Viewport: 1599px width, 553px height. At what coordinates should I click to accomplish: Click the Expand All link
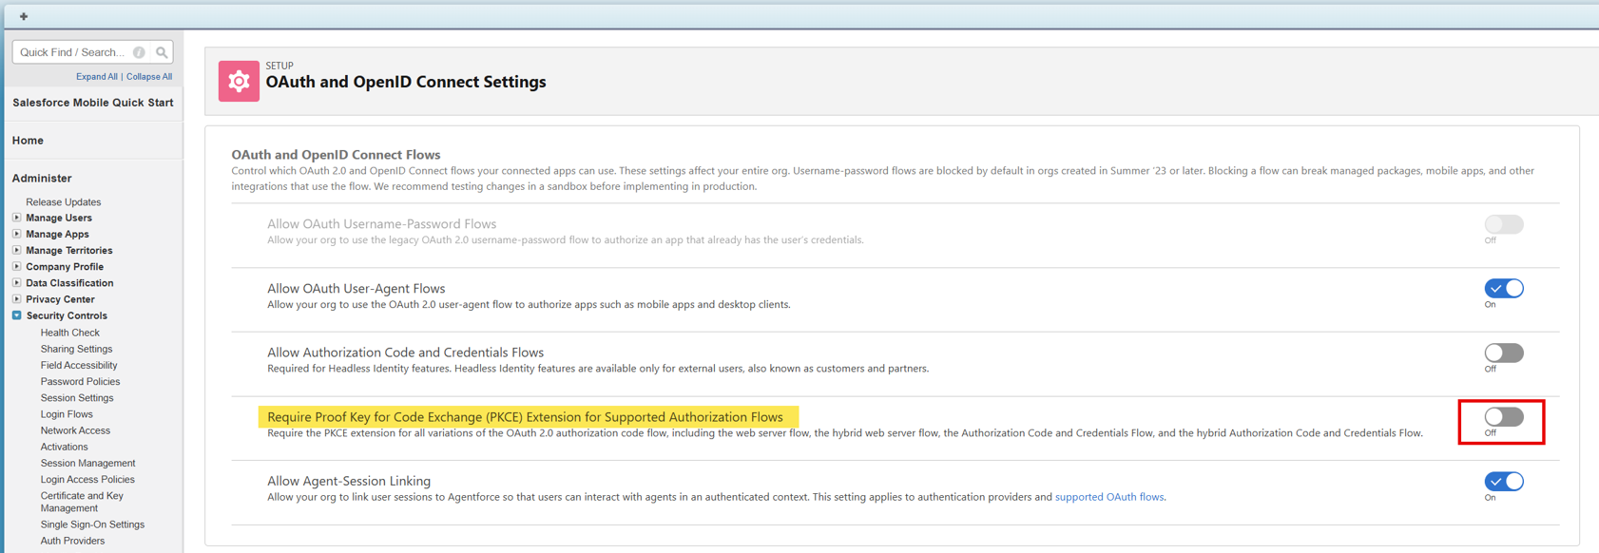[97, 77]
